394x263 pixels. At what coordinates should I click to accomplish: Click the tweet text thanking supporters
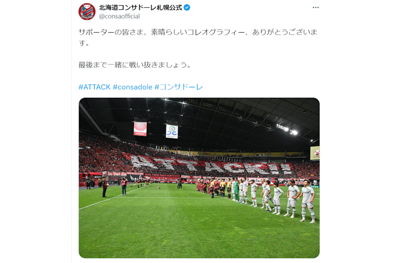click(x=198, y=38)
